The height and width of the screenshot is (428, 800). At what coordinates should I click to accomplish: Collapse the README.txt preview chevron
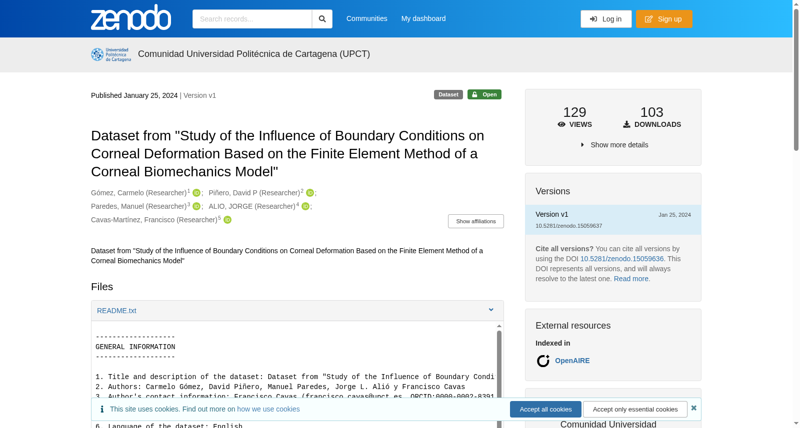491,310
